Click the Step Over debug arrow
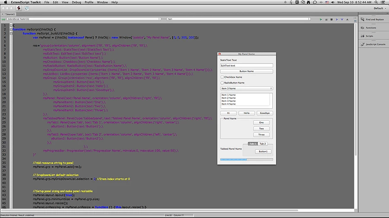 tap(337, 19)
